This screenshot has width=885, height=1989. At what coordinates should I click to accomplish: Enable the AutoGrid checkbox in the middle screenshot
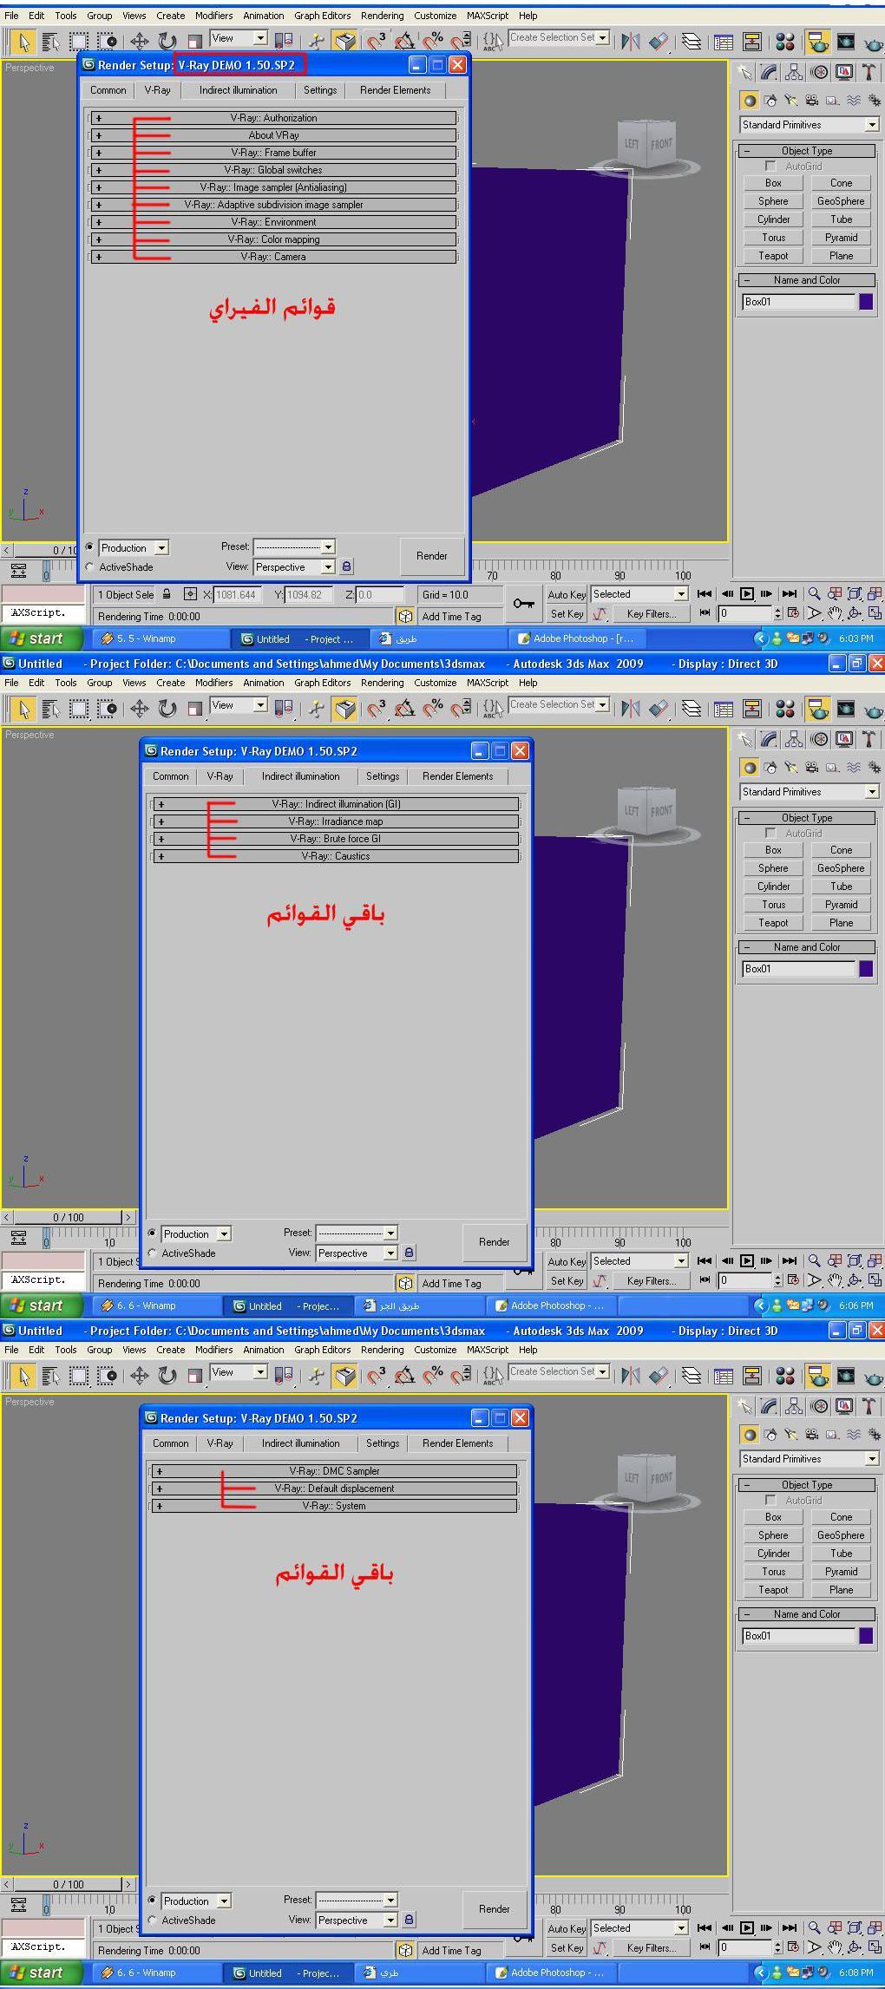click(770, 834)
